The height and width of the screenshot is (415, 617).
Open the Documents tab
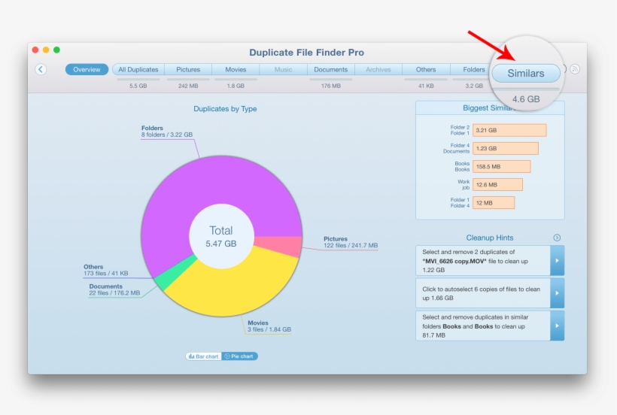click(x=331, y=70)
